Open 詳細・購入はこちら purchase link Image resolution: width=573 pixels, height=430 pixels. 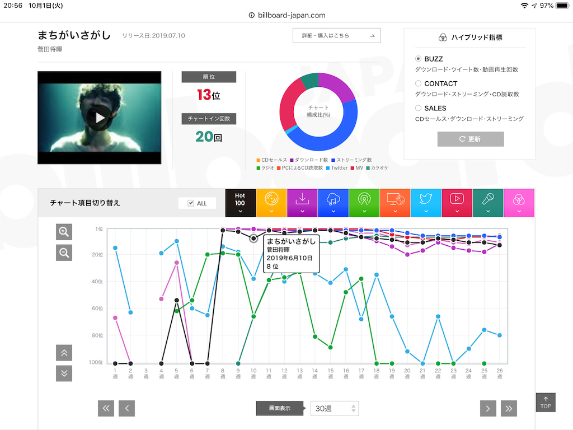point(336,35)
